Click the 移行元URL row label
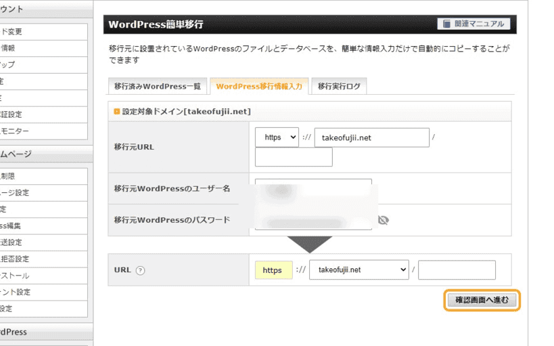This screenshot has height=346, width=554. pyautogui.click(x=134, y=147)
